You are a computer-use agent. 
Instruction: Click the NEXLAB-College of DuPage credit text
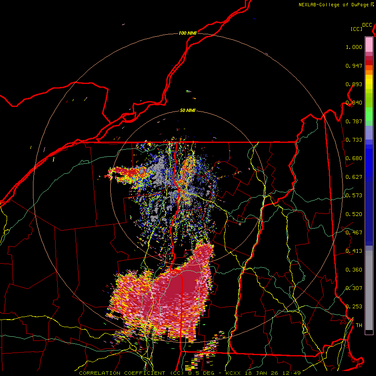(x=336, y=5)
